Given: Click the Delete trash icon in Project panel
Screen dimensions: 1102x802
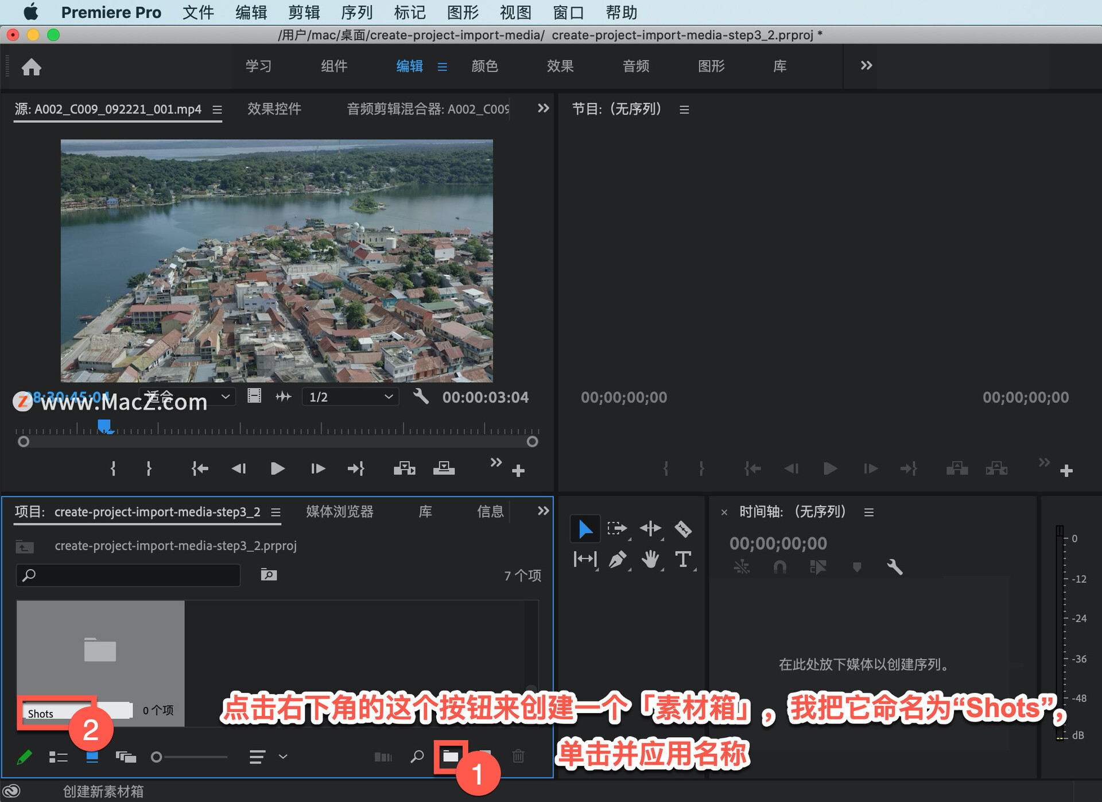Looking at the screenshot, I should (518, 757).
